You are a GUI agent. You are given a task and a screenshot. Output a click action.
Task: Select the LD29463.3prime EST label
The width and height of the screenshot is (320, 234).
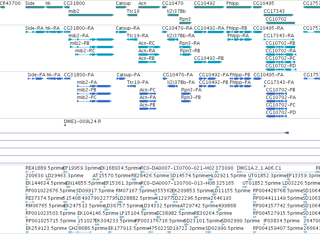[64, 176]
